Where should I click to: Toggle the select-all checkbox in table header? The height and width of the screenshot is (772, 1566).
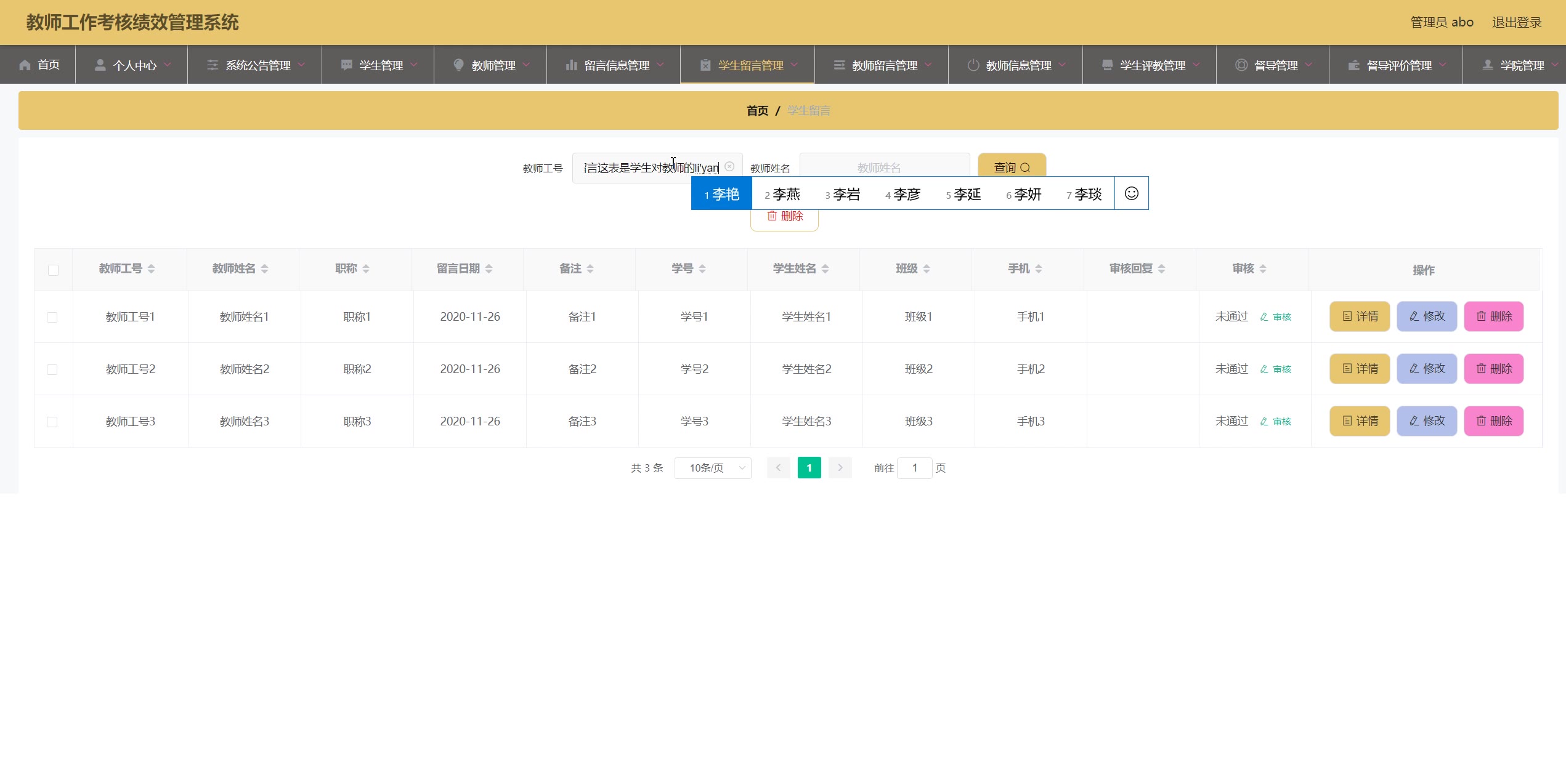53,270
